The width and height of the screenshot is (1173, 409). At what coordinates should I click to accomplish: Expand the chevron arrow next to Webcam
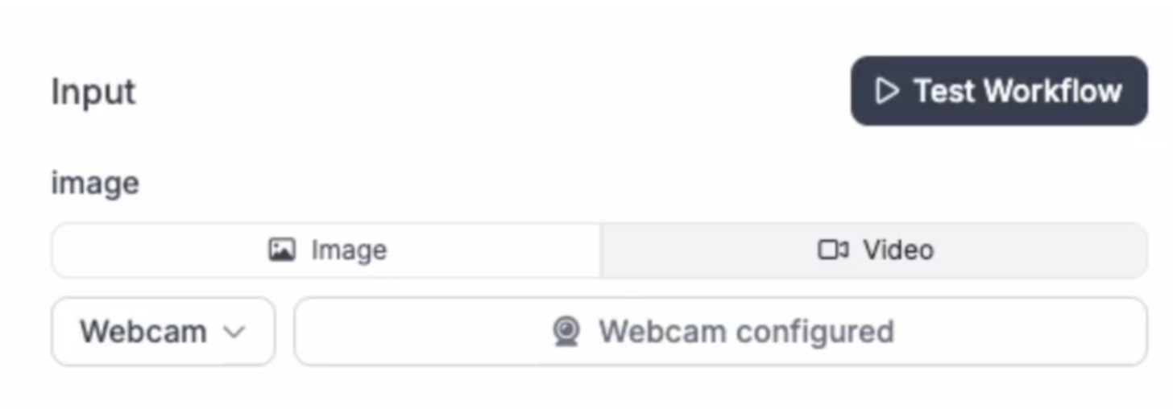(234, 332)
